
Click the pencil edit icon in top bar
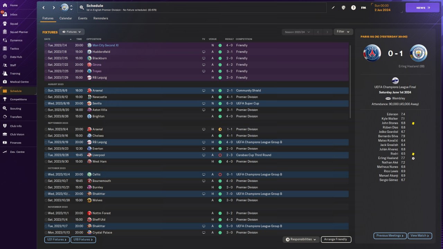coord(333,8)
